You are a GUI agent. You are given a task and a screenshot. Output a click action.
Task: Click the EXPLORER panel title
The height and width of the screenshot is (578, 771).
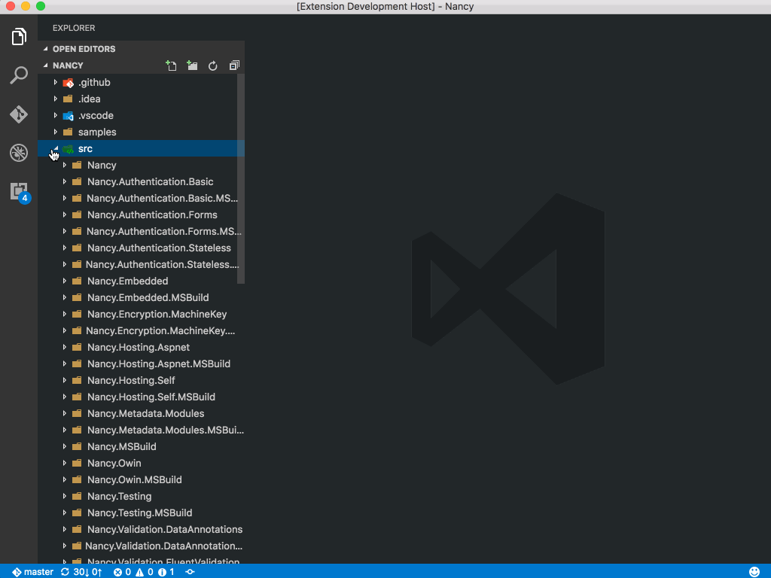point(74,28)
